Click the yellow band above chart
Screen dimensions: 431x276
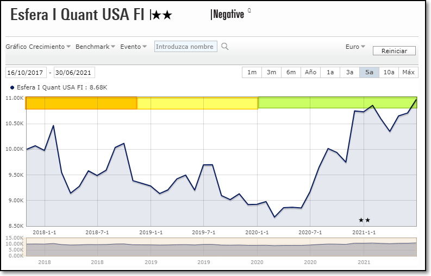pyautogui.click(x=197, y=103)
